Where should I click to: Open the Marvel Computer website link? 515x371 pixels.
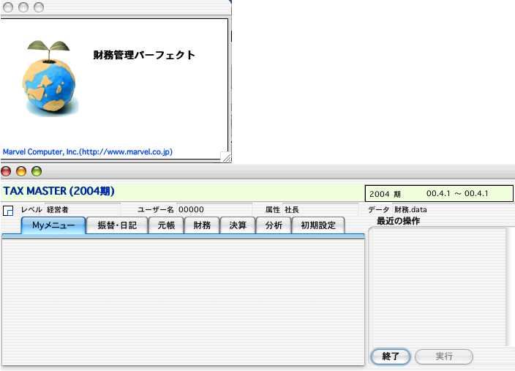point(88,151)
